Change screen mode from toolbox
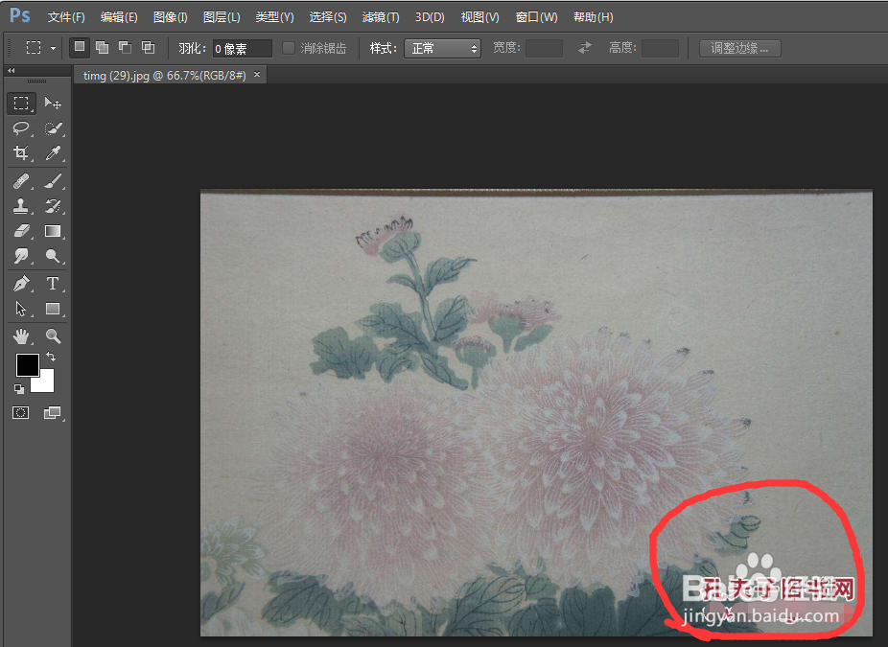Screen dimensions: 888x647 [52, 413]
